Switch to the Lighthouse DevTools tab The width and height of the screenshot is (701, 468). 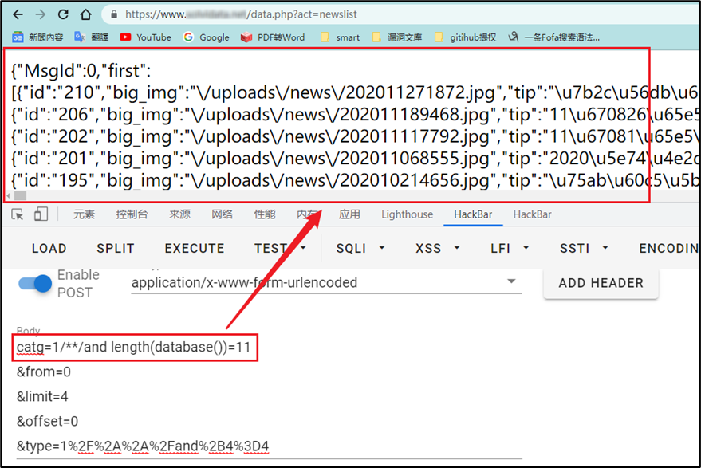click(x=407, y=214)
